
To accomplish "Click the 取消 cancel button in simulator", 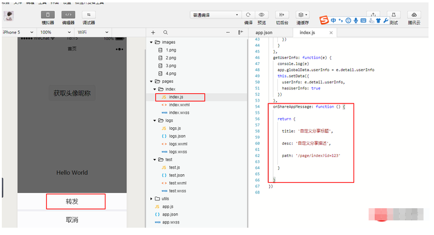I will [x=72, y=220].
